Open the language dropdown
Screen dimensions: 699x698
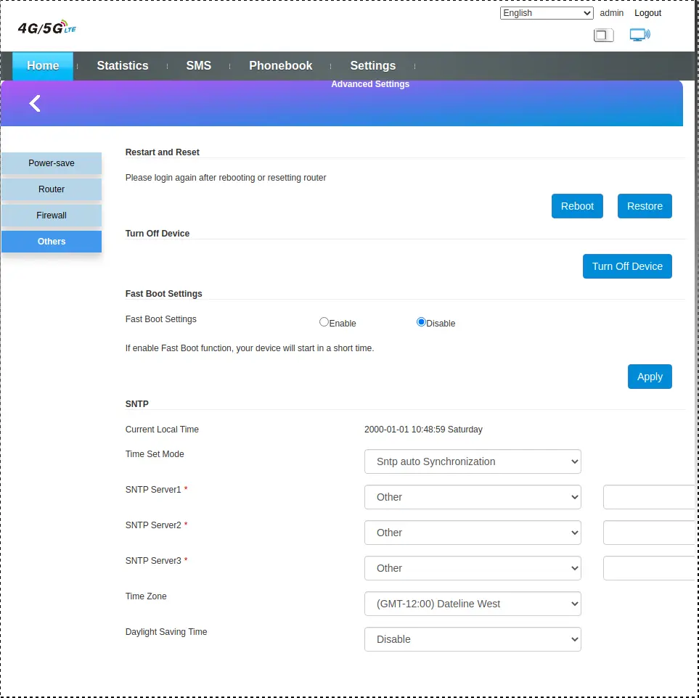coord(547,13)
